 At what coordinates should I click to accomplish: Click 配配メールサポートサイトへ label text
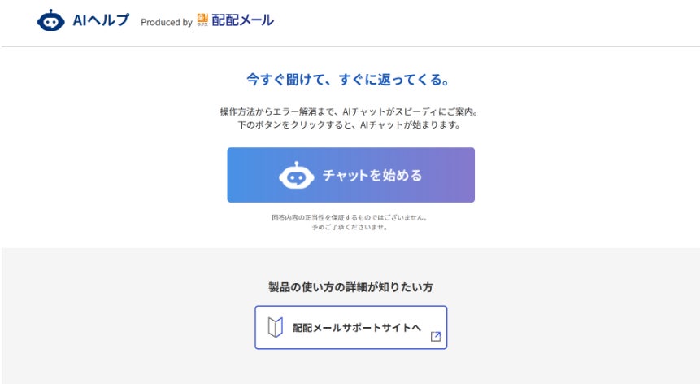pyautogui.click(x=357, y=328)
